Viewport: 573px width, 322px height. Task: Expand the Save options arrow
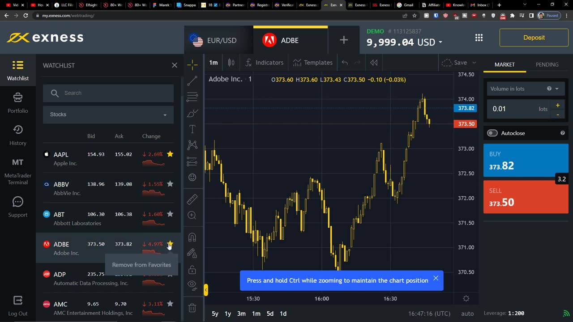pos(474,63)
